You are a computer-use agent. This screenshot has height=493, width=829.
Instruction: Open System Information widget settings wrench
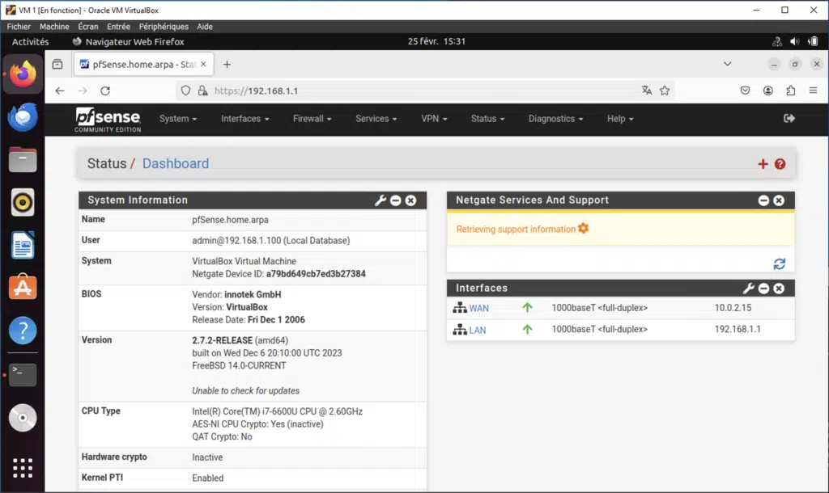tap(380, 200)
